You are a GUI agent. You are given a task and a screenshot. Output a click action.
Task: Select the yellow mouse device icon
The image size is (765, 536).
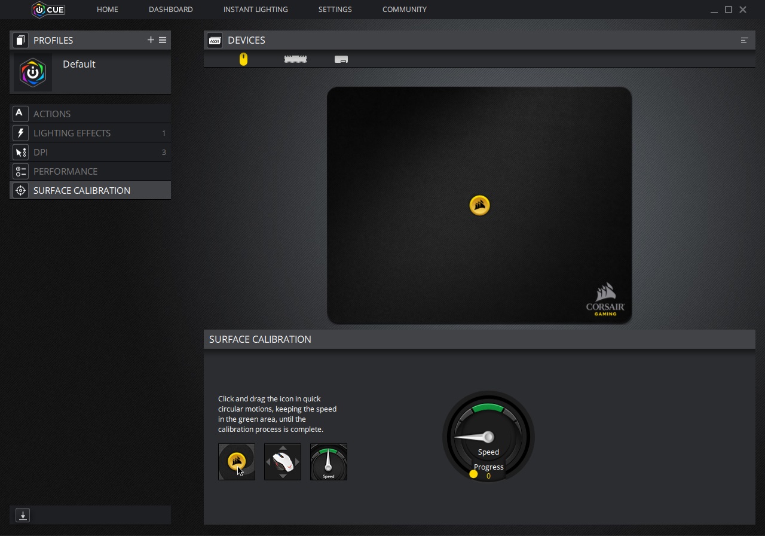243,59
